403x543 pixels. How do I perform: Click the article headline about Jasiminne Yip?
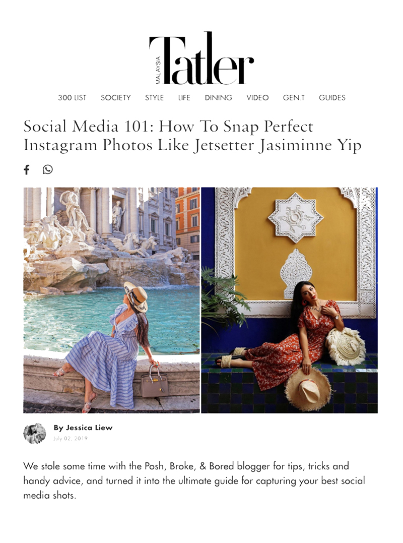point(192,136)
